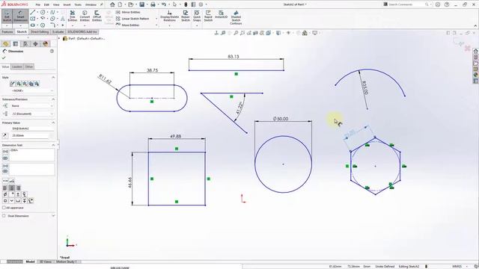479x269 pixels.
Task: Switch to the Features tab
Action: click(7, 31)
